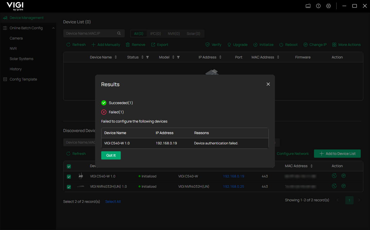370x230 pixels.
Task: Click verify action icon for VIGI C540-W row
Action: click(334, 176)
